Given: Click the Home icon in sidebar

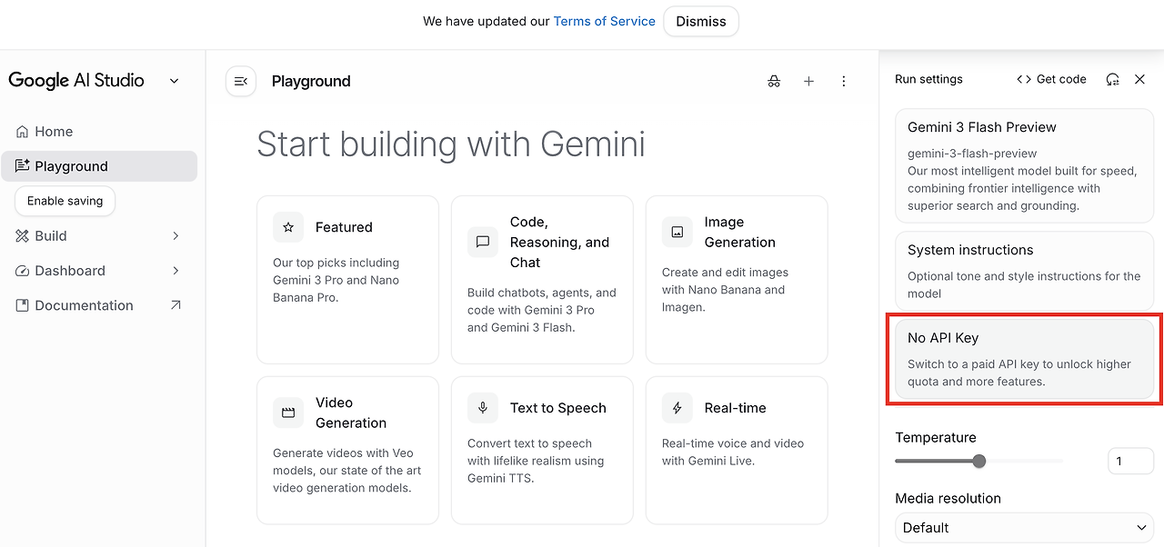Looking at the screenshot, I should [23, 132].
